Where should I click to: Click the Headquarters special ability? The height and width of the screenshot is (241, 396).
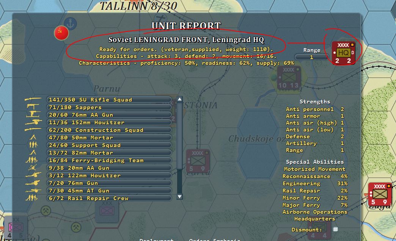[x=315, y=219]
